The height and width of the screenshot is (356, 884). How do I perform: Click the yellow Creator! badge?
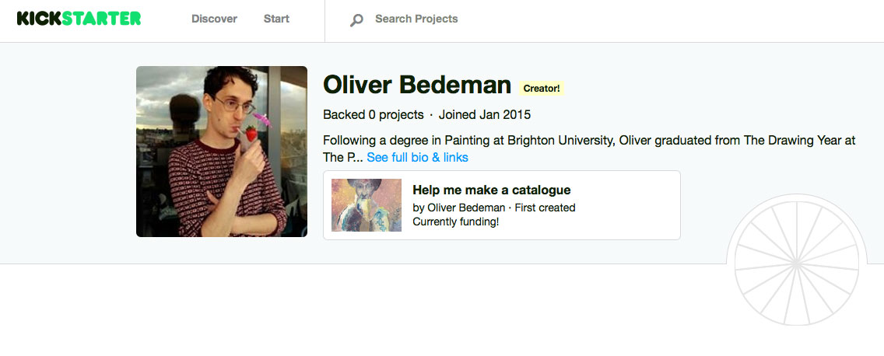tap(542, 89)
